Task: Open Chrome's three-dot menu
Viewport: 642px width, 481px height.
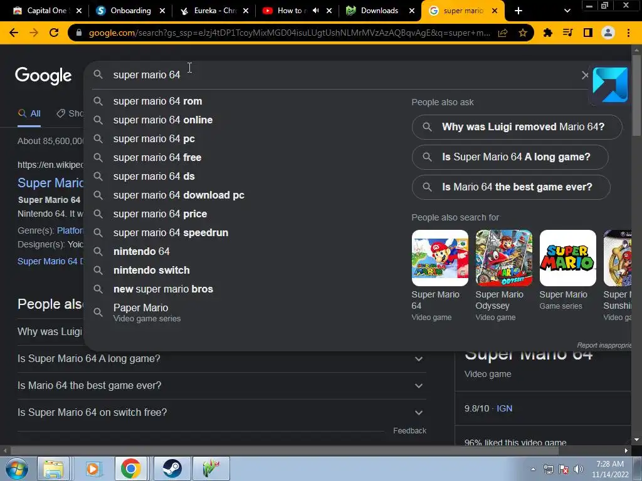Action: (x=628, y=33)
